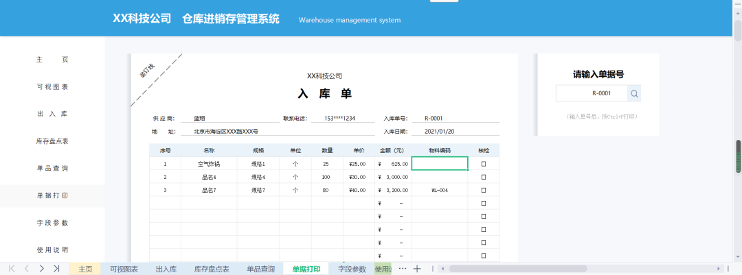
Task: Click the vertical scrollbar up arrow
Action: 737,12
